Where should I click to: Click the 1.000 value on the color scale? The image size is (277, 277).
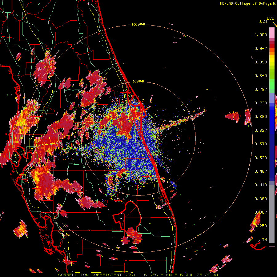pos(261,34)
